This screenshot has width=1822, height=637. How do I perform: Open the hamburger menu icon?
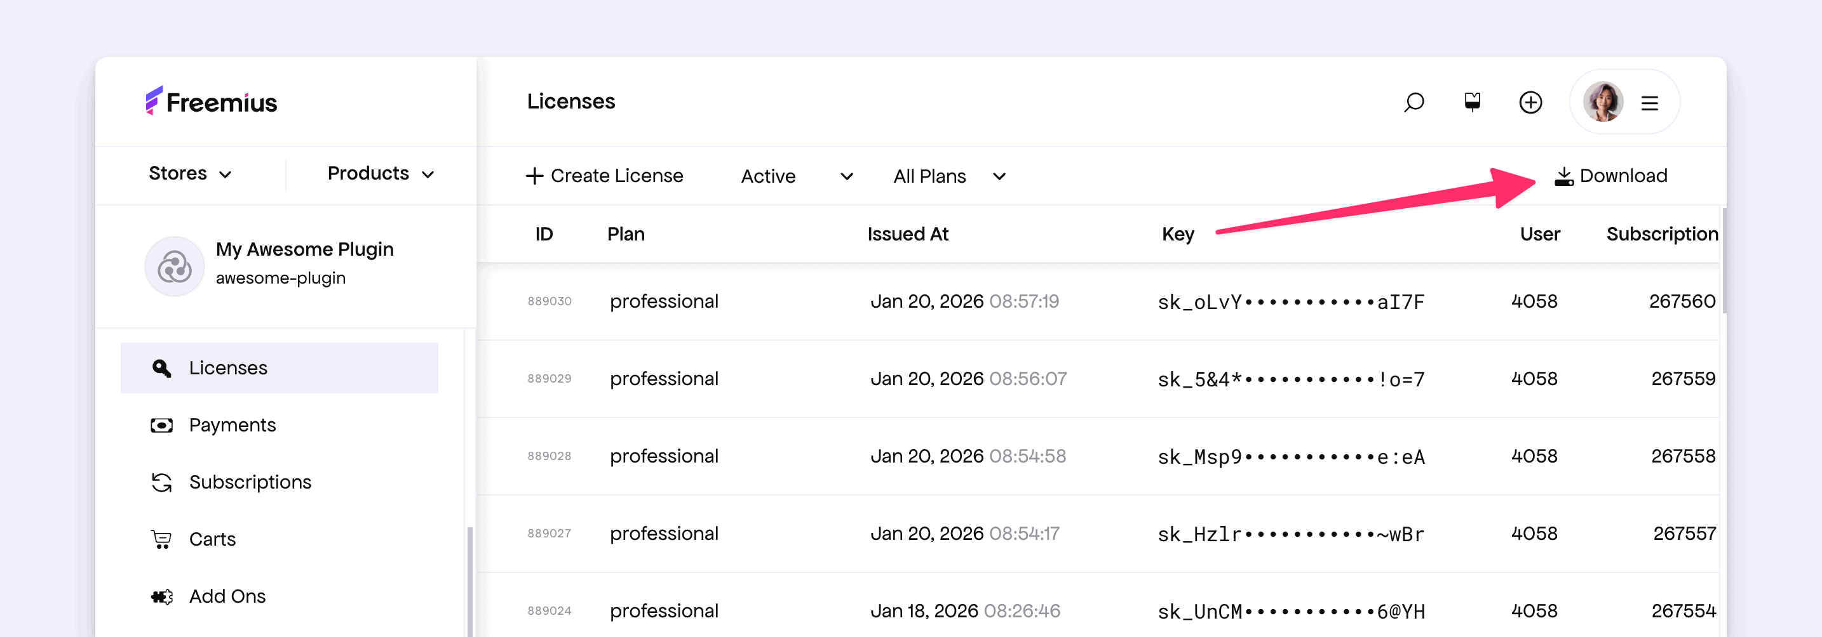click(1649, 103)
